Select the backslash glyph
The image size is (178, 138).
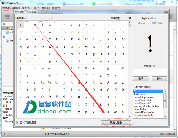(123, 47)
